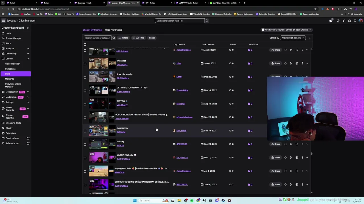Select the GETTINGG clip checkbox
Screen dimensions: 364x204
(x=85, y=91)
